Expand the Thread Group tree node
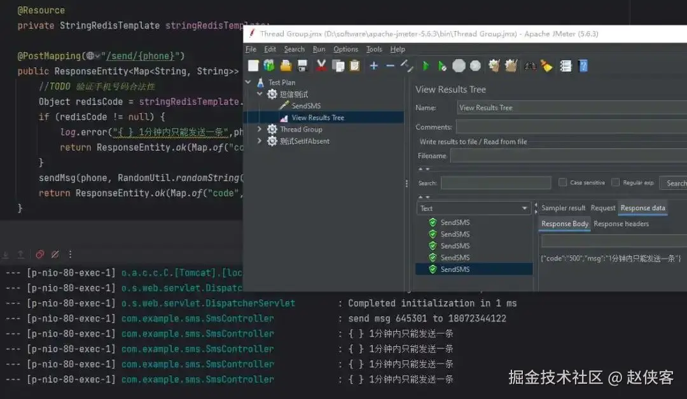687x399 pixels. coord(260,128)
